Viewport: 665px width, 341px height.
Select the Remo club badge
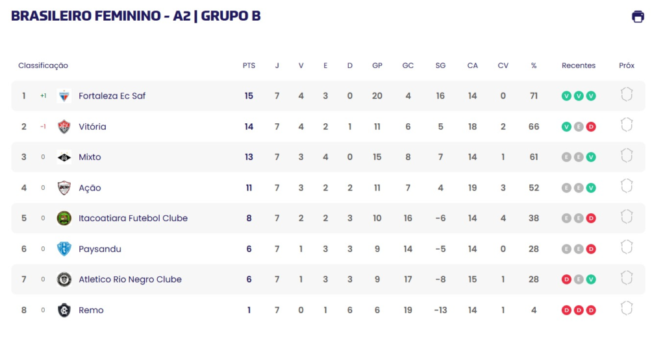pyautogui.click(x=64, y=310)
